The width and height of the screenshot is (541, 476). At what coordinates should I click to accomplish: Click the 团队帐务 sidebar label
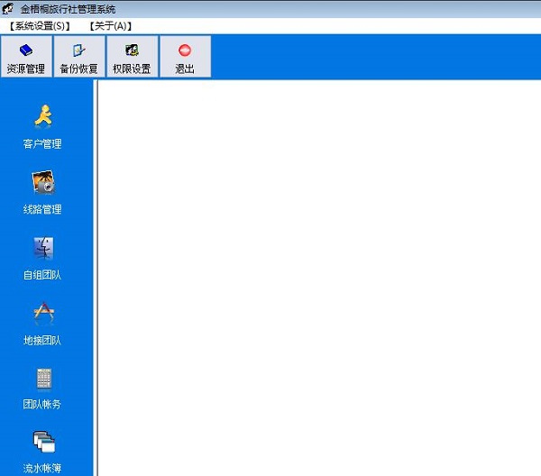pyautogui.click(x=42, y=404)
